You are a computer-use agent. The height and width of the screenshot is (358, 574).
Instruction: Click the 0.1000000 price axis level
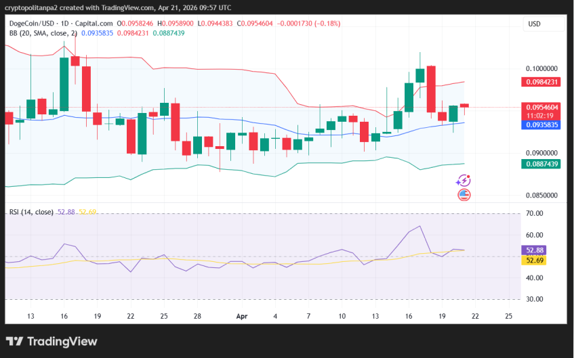(542, 68)
